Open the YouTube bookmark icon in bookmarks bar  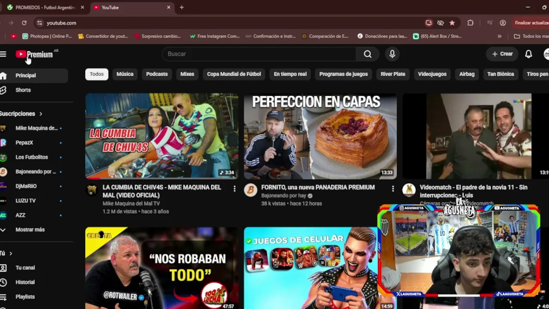pyautogui.click(x=14, y=36)
